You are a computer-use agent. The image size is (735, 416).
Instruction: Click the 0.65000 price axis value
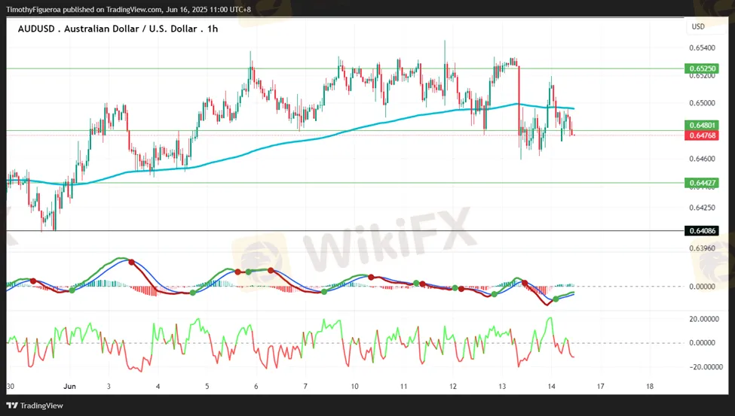701,103
